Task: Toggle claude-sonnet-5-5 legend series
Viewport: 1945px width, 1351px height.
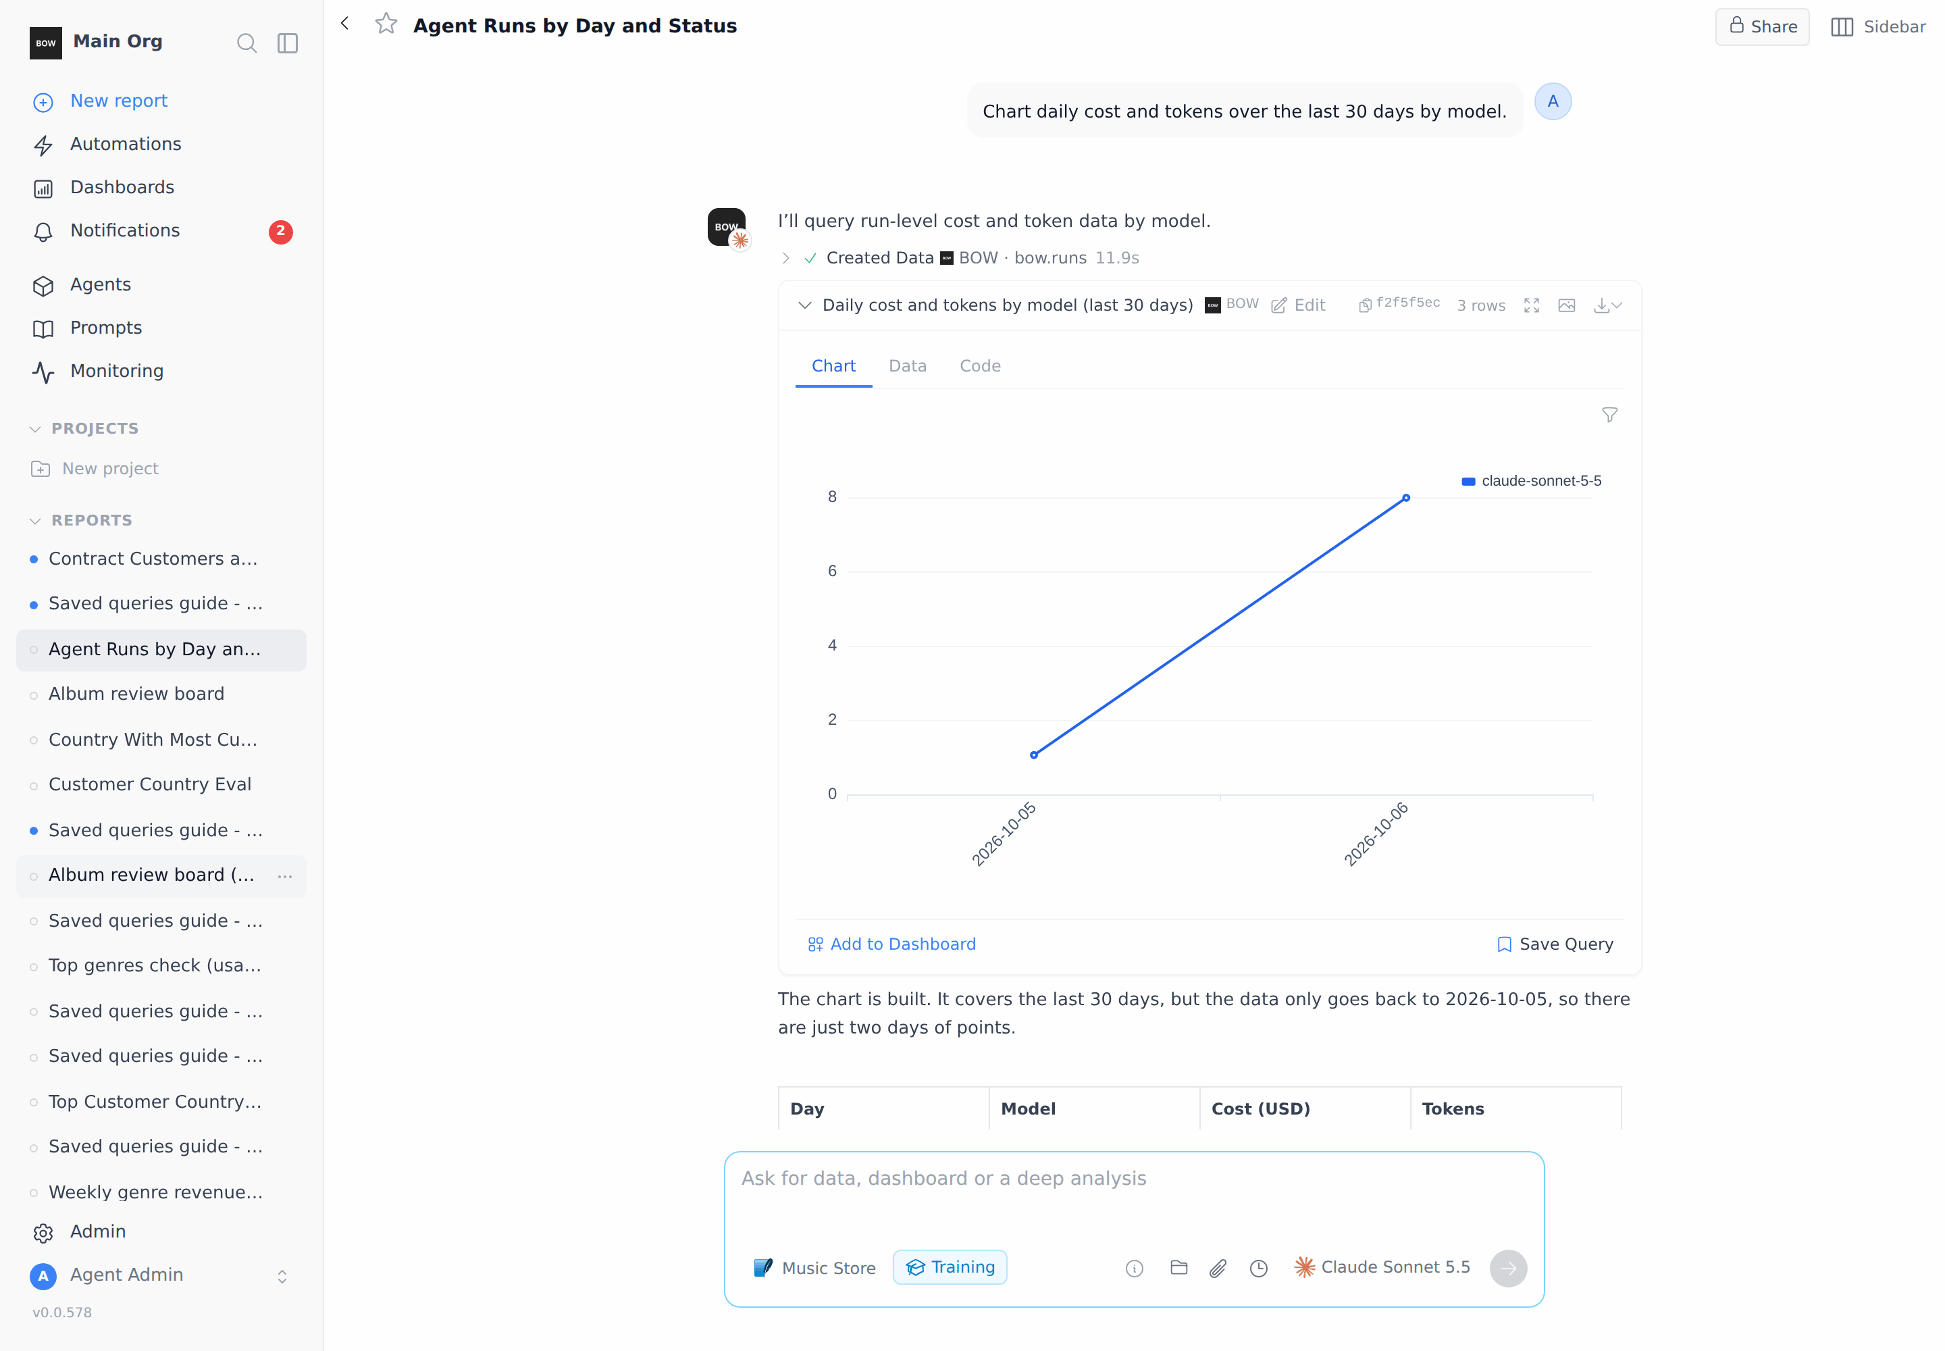Action: click(x=1530, y=481)
